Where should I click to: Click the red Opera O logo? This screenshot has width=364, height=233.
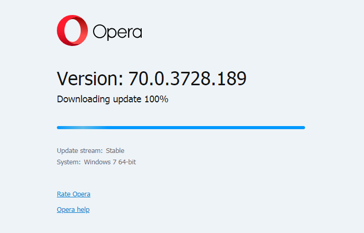click(72, 30)
